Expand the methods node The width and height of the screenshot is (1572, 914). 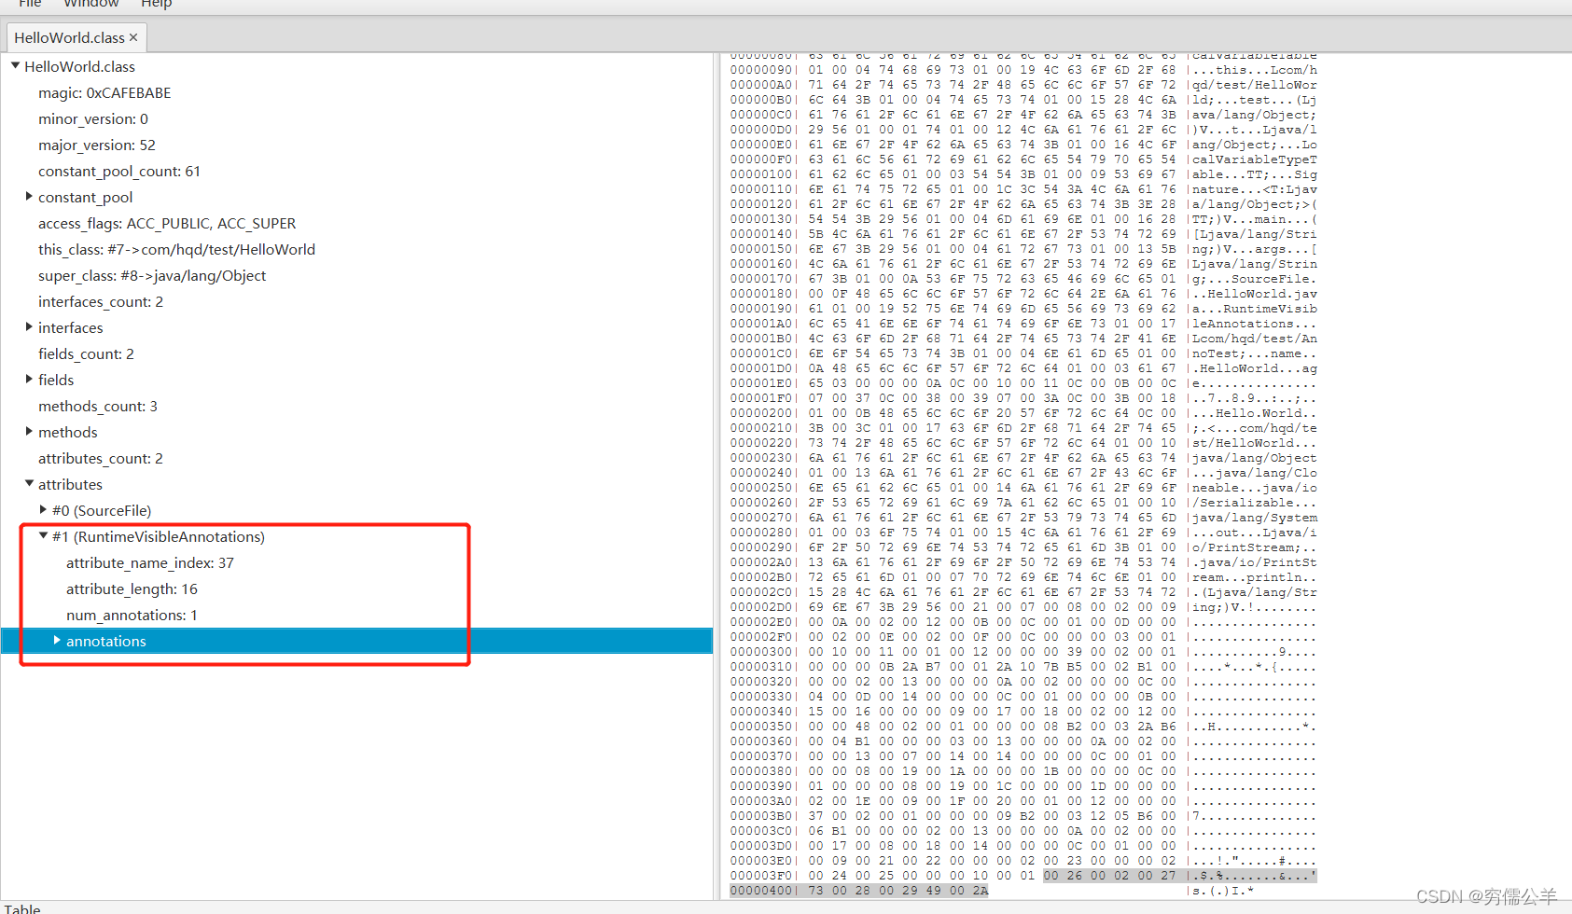[29, 432]
